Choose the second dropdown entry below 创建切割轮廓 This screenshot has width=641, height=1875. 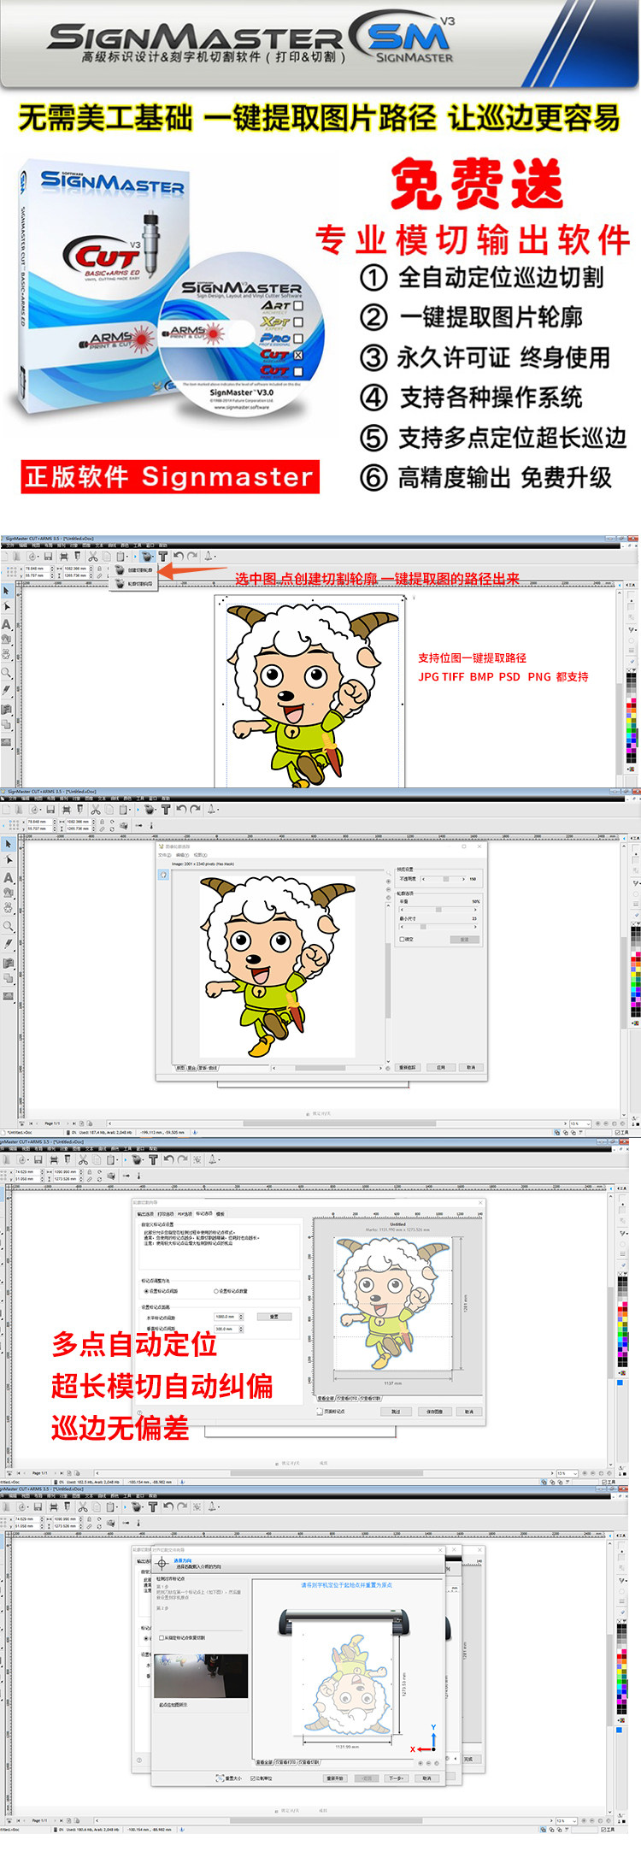click(135, 584)
